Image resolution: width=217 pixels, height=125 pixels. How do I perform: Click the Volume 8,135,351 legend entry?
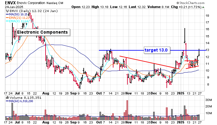point(25,98)
